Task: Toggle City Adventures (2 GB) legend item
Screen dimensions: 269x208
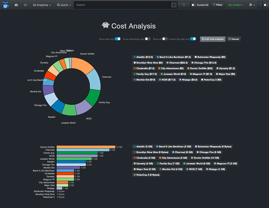Action: tap(173, 158)
